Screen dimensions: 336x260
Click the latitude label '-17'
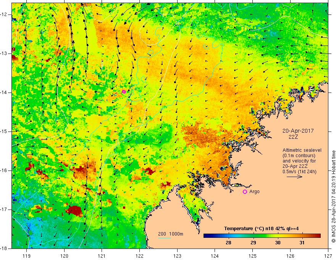[x=4, y=210]
